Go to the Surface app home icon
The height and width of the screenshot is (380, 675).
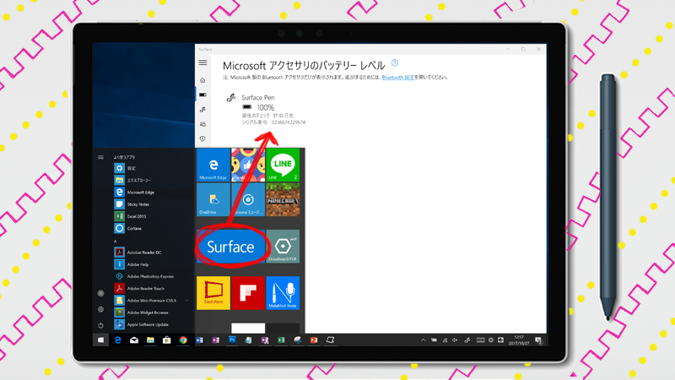point(202,80)
